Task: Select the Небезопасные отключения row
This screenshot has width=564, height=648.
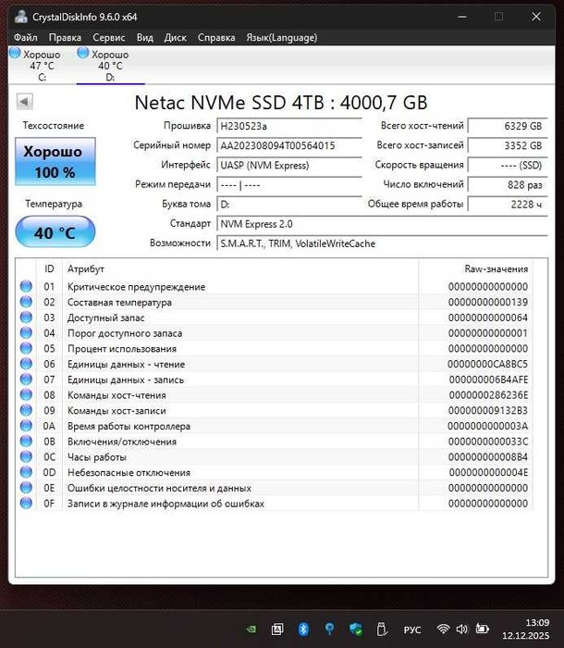Action: 275,472
